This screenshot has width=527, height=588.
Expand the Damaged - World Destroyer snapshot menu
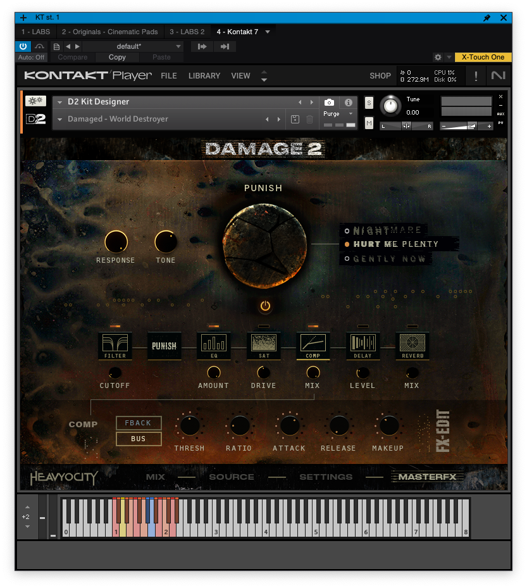click(x=59, y=119)
